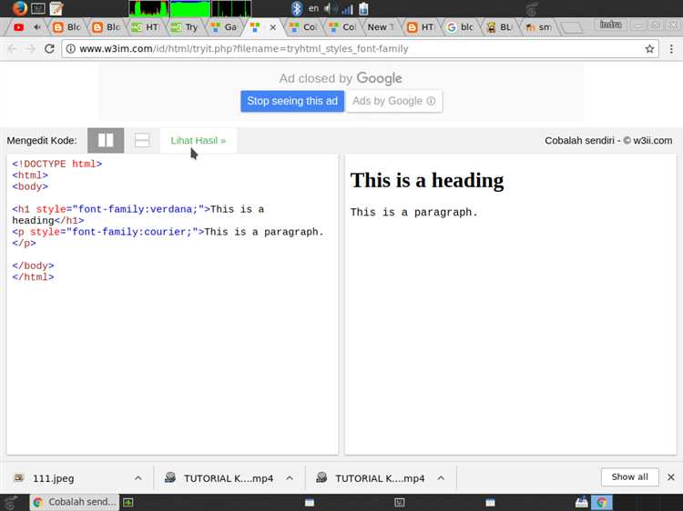View site information icon in address bar
The width and height of the screenshot is (683, 511).
70,49
